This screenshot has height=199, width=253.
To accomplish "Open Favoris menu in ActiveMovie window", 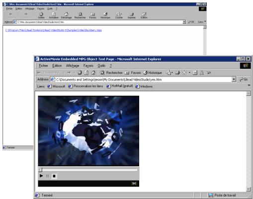I will click(x=88, y=66).
